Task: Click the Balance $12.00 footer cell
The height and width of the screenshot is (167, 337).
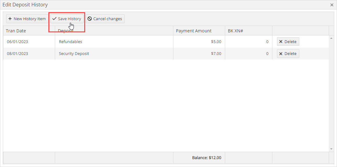Action: click(206, 158)
